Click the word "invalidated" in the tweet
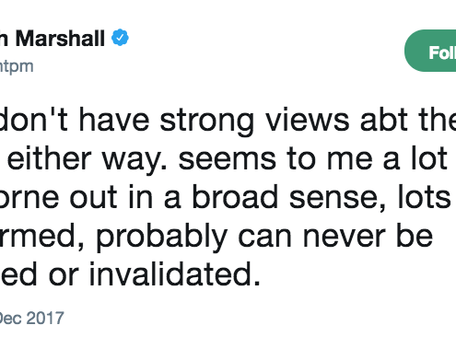The image size is (456, 337). [x=174, y=273]
